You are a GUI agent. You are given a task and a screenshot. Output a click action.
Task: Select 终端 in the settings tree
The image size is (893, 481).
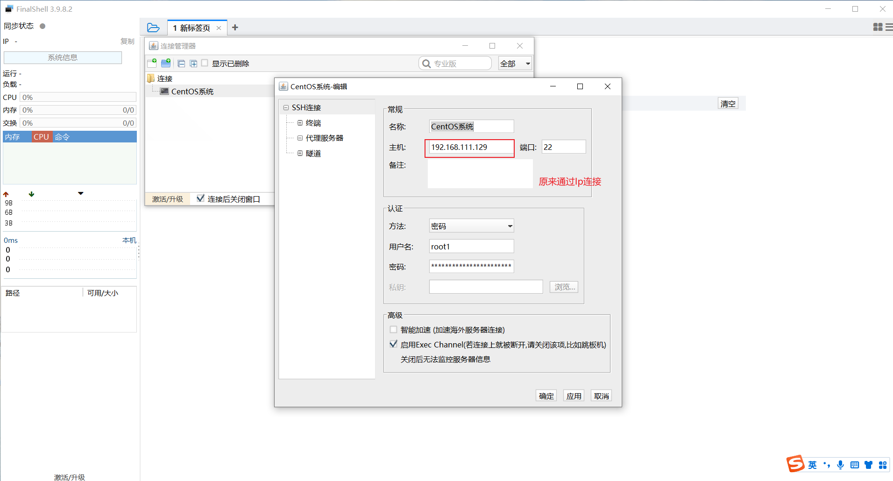coord(313,123)
